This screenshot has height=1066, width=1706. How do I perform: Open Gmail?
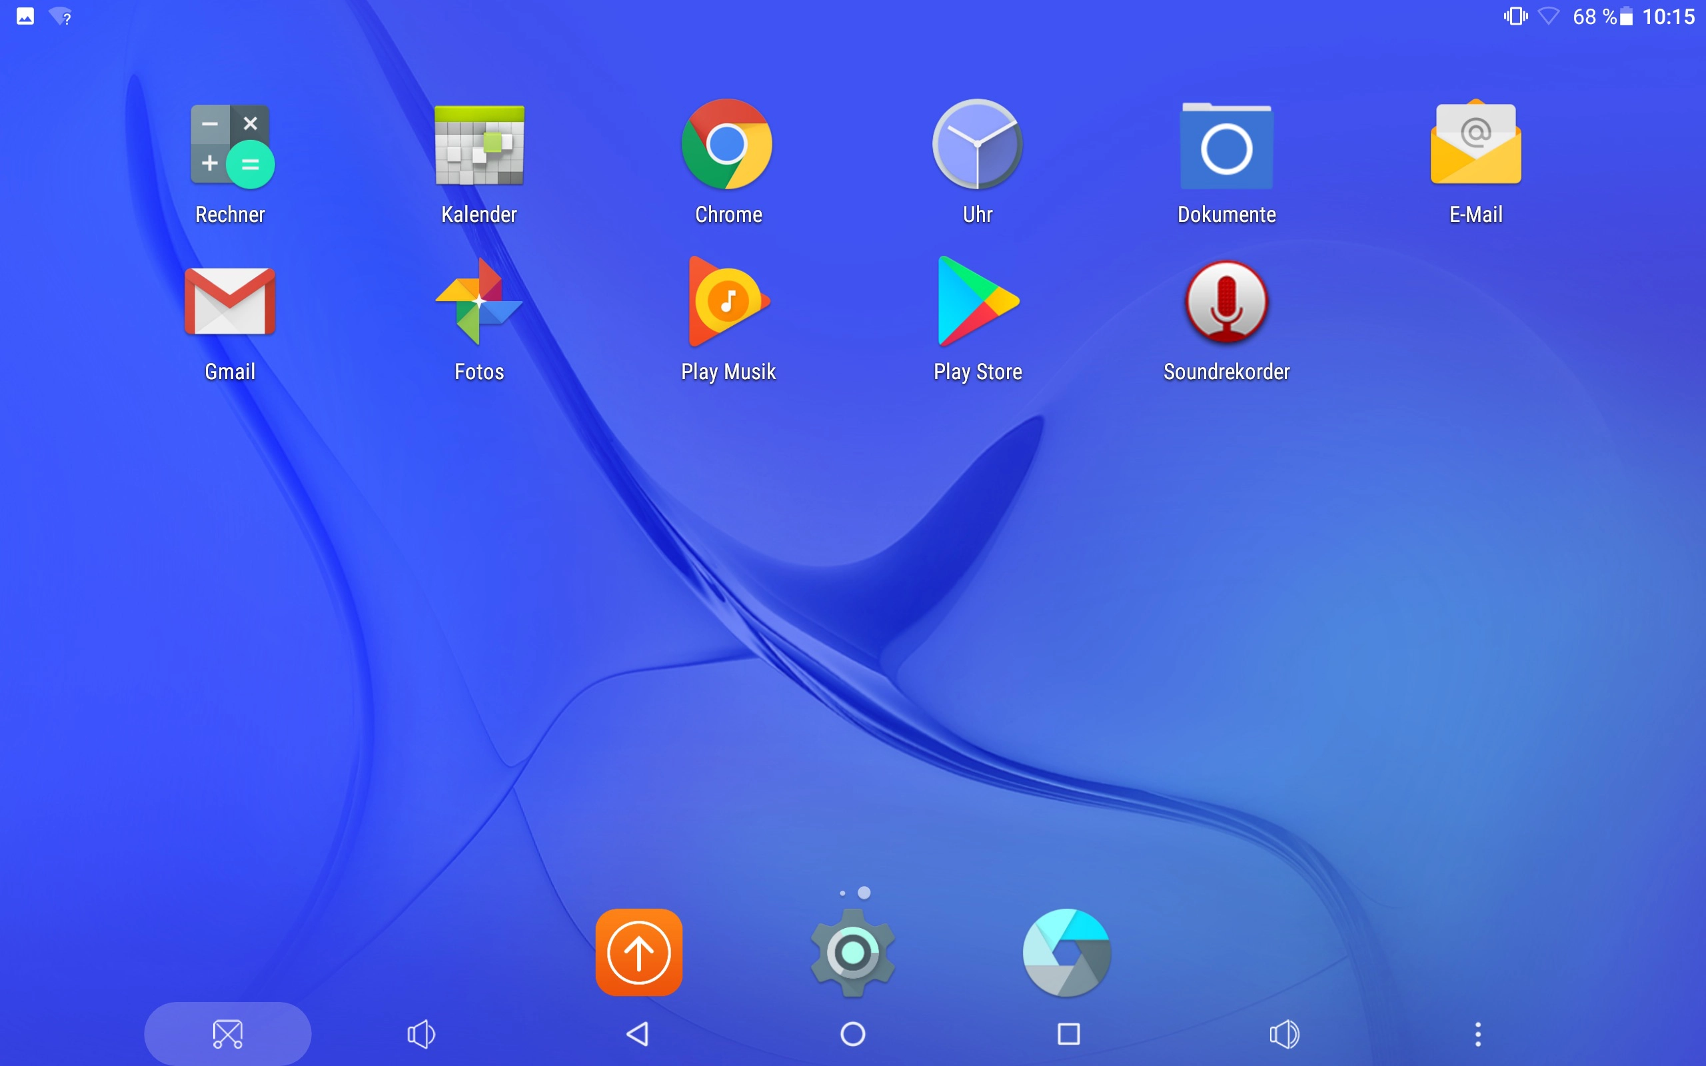coord(230,301)
